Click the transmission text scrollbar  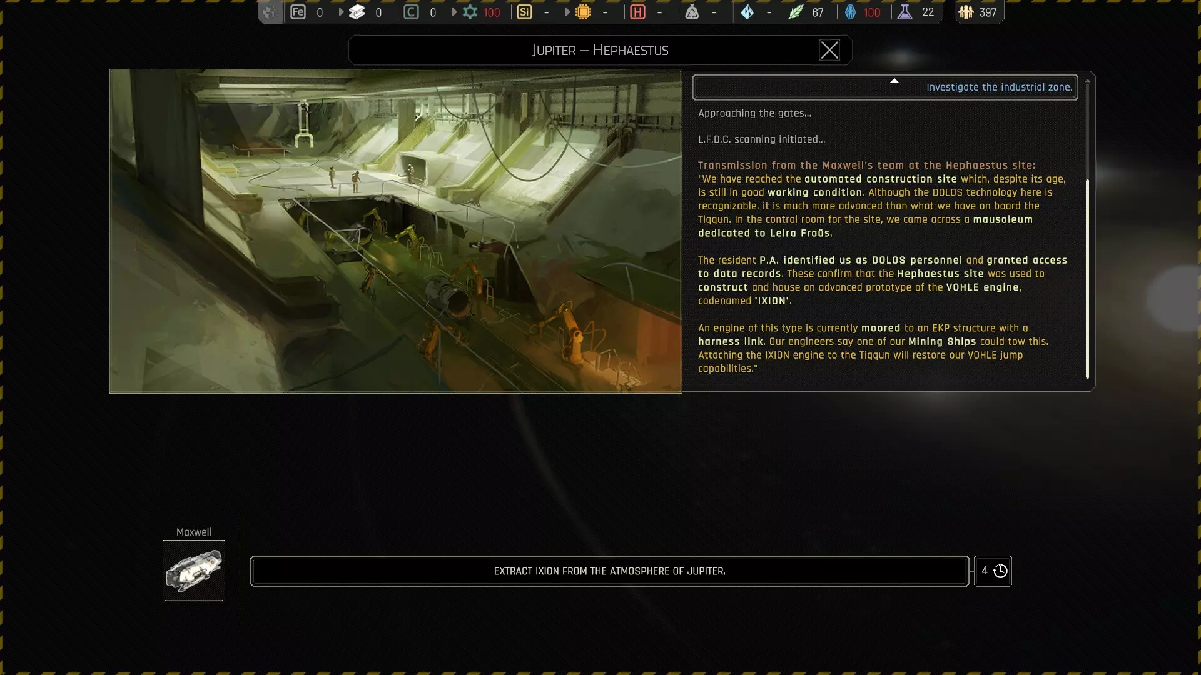point(1087,278)
